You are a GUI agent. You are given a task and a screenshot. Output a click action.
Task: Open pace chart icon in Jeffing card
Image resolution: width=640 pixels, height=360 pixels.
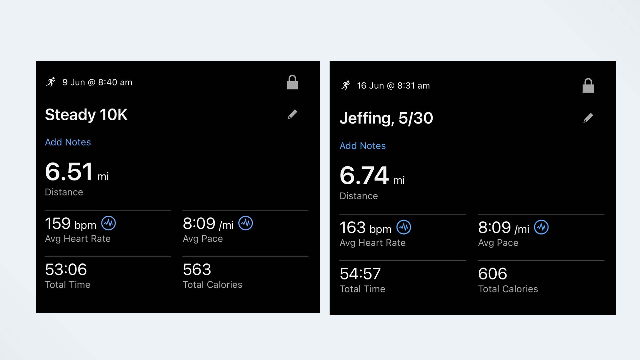coord(541,228)
